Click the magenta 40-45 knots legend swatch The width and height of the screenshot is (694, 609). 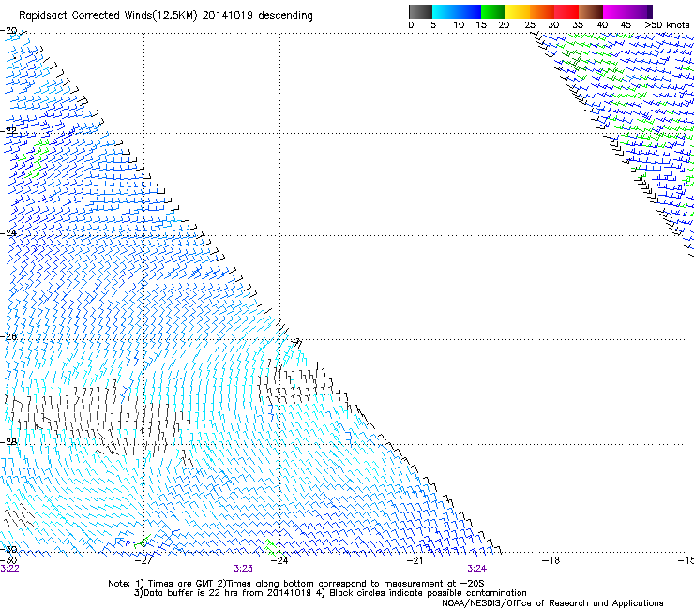[x=615, y=11]
